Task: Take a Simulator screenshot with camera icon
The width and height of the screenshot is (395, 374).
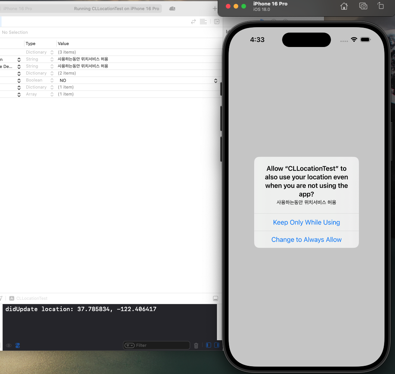Action: click(363, 6)
